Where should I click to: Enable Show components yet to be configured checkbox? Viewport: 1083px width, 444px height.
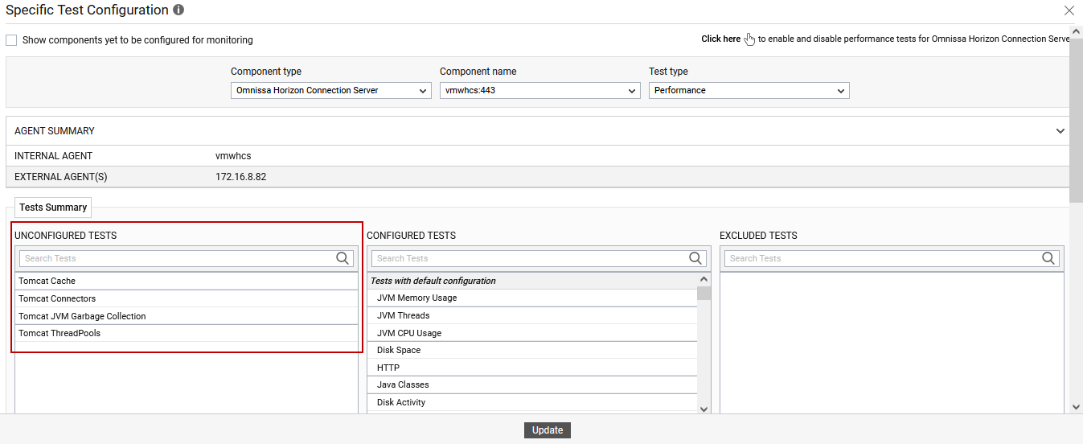[11, 40]
